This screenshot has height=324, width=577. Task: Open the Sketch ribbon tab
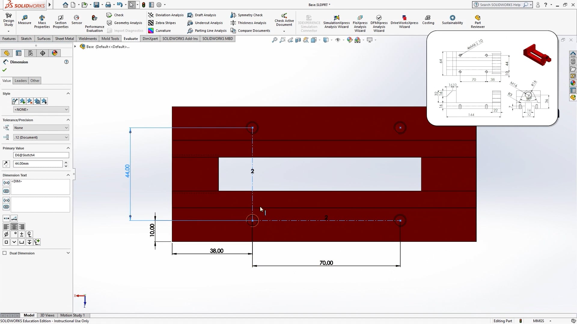26,38
